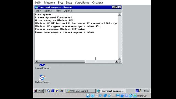The height and width of the screenshot is (99, 176).
Task: Click Notepad horizontal scrollbar right arrow
Action: 117,61
